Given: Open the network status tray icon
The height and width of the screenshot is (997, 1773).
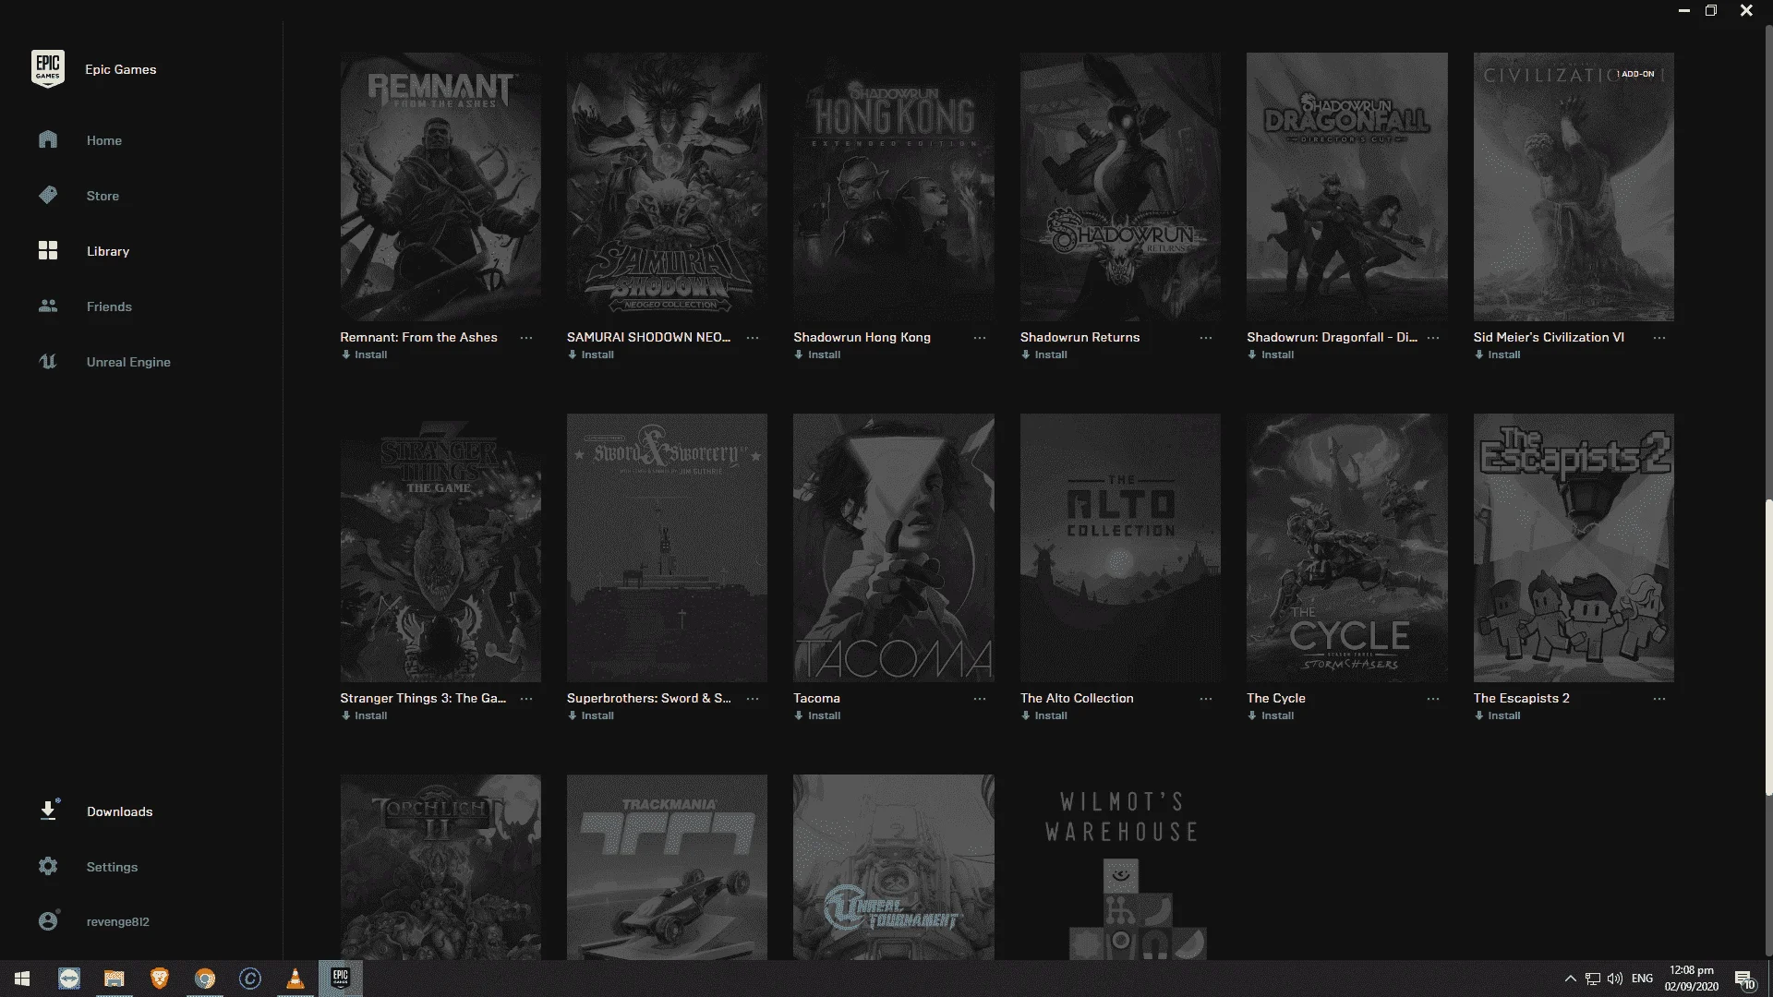Looking at the screenshot, I should tap(1593, 979).
